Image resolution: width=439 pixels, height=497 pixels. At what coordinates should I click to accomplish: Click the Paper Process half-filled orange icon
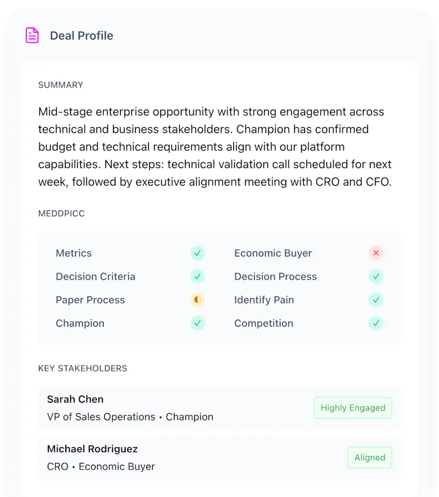[198, 300]
